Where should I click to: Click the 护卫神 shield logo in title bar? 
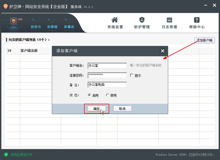(5, 7)
